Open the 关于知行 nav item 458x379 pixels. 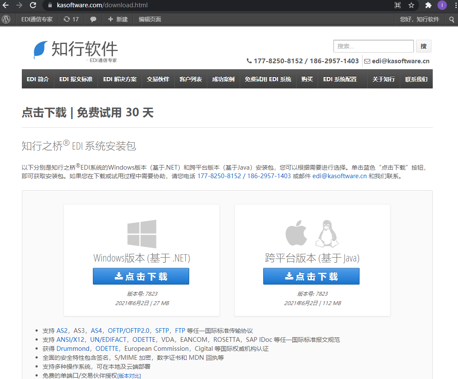[x=384, y=79]
